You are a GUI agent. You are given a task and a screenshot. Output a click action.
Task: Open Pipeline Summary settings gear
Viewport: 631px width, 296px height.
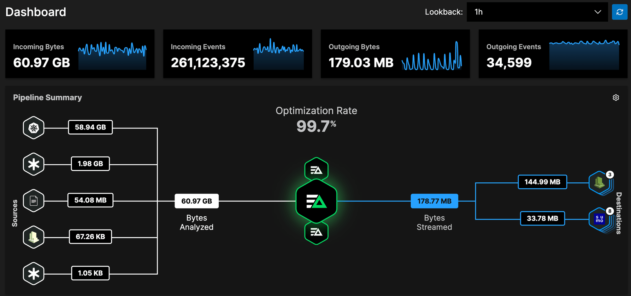(616, 98)
